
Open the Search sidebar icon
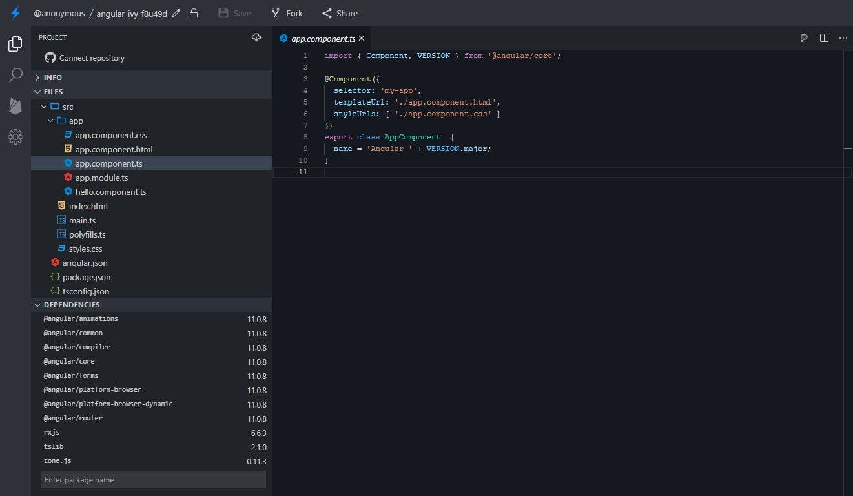tap(15, 75)
